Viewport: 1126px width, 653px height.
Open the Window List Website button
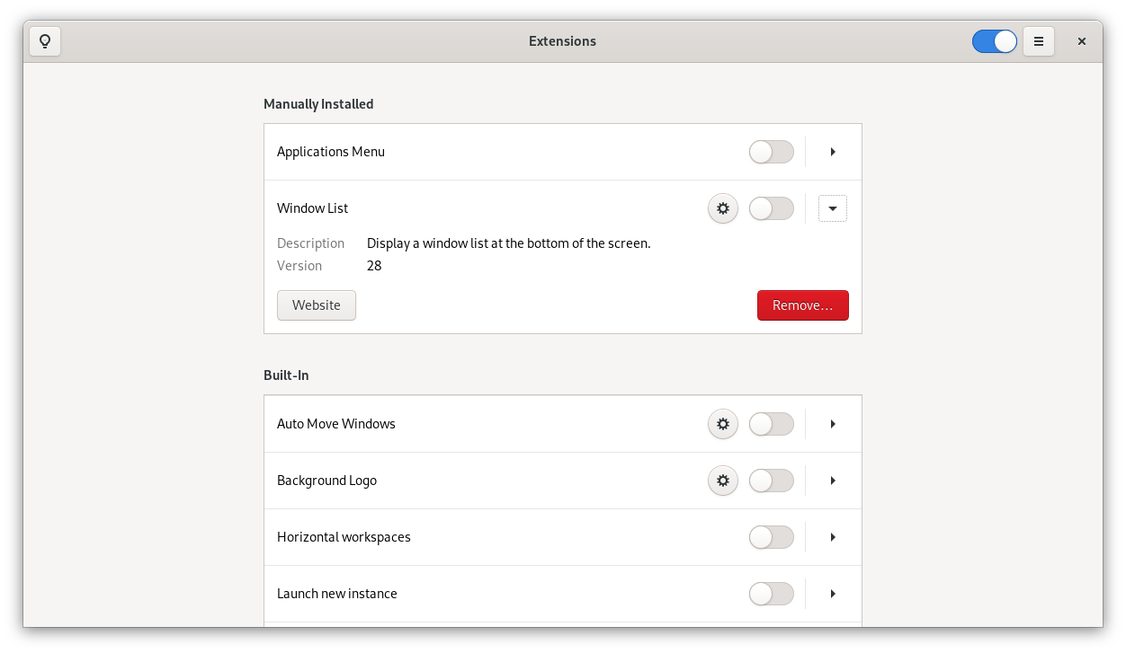(317, 305)
